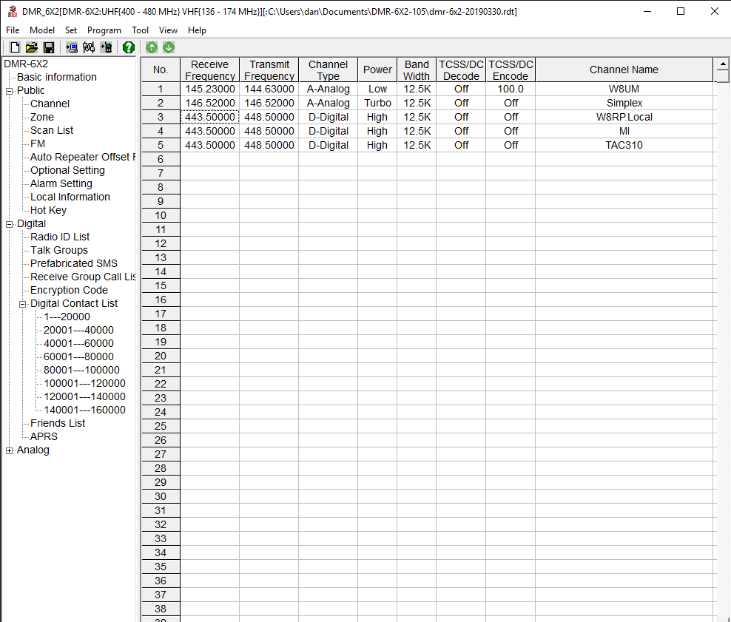The image size is (731, 622).
Task: Open the Program menu
Action: 104,30
